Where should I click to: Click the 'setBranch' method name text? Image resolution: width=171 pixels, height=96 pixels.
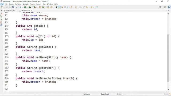point(42,78)
